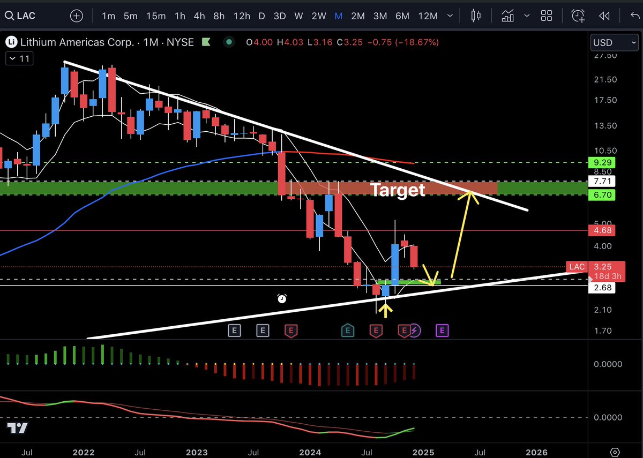Change to the 3M timeframe
Viewport: 643px width, 458px height.
click(x=380, y=16)
